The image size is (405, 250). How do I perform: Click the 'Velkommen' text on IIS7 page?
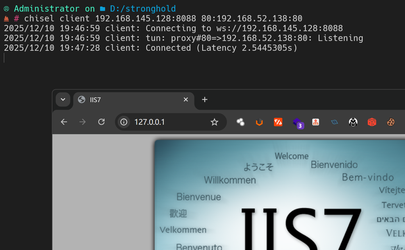coord(183,230)
